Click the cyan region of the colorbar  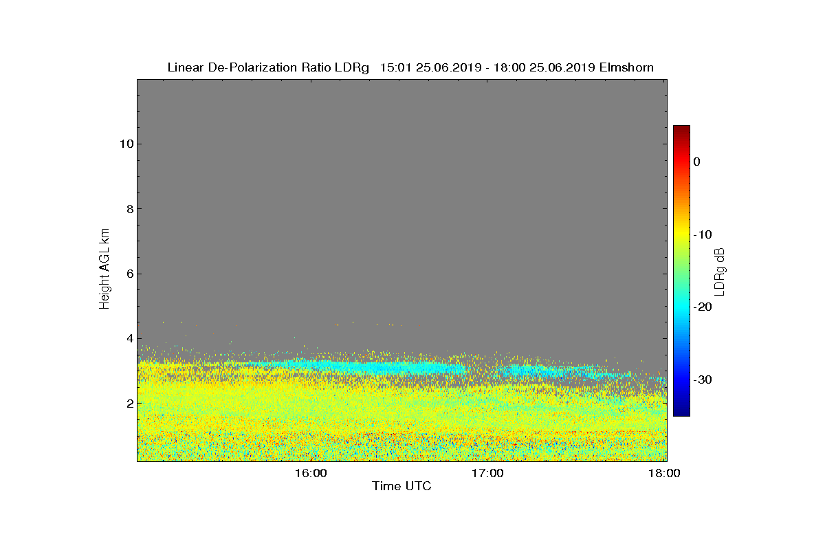(681, 307)
